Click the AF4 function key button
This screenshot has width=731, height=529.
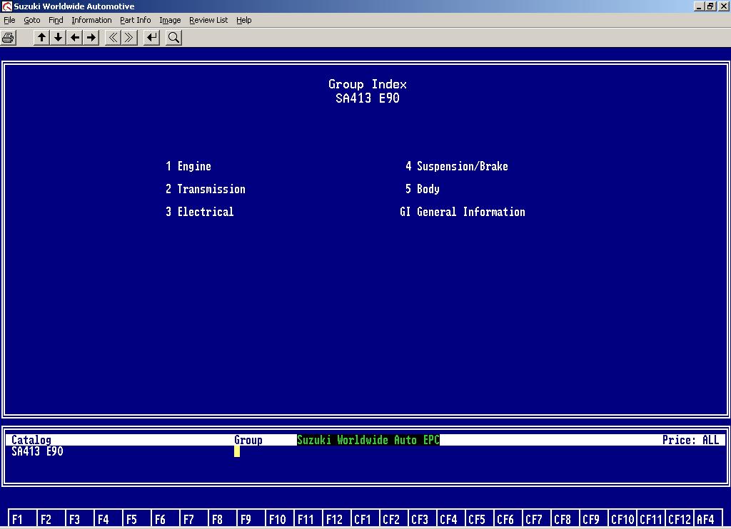coord(707,519)
